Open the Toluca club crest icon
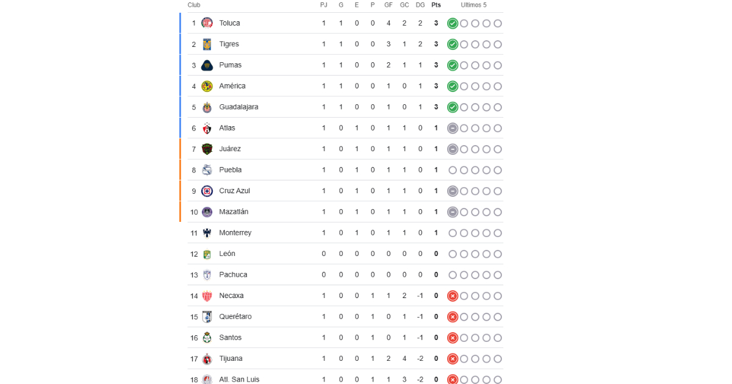Screen dimensions: 732x384 (207, 23)
